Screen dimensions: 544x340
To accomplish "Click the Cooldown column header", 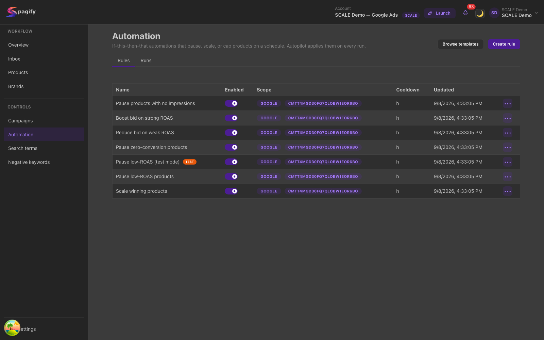I will pos(408,90).
